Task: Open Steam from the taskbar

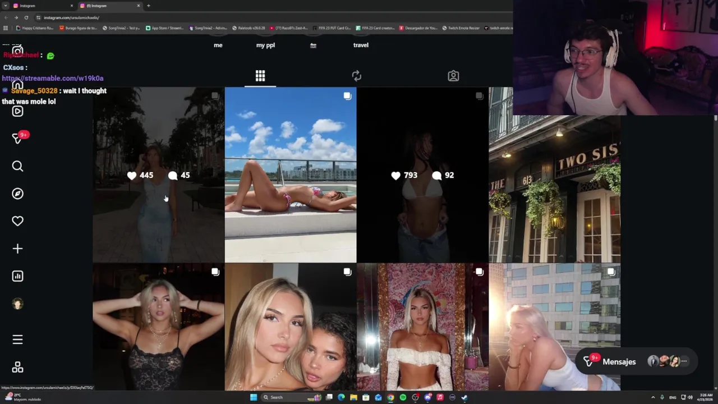Action: pos(464,397)
